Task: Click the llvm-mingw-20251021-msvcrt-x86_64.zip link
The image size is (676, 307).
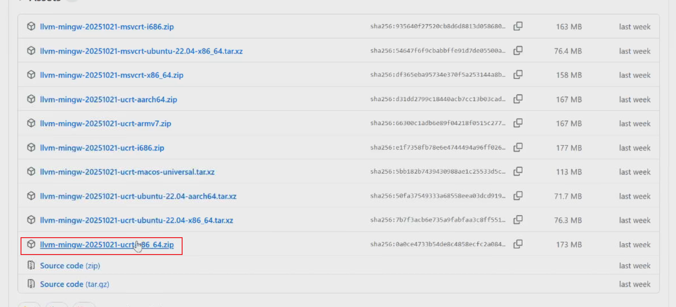Action: pos(111,75)
